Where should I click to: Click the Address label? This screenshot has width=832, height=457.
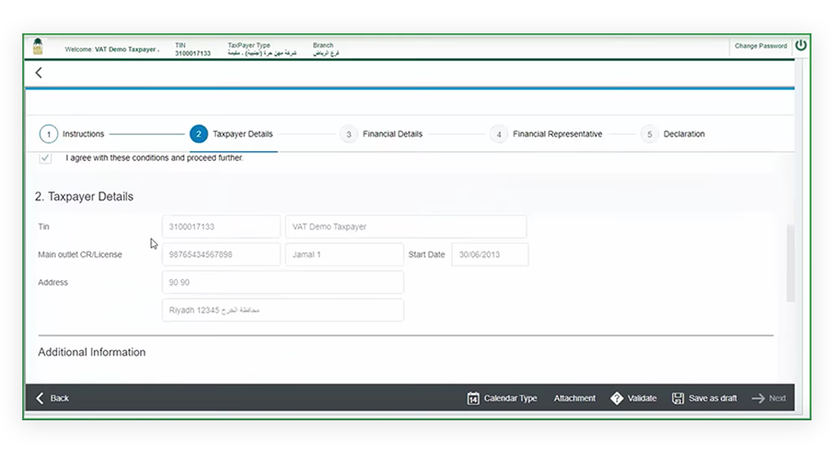pyautogui.click(x=53, y=283)
